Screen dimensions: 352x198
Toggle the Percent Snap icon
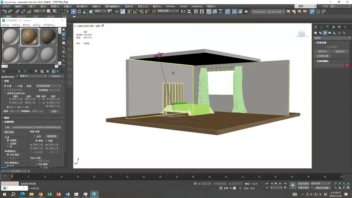point(141,11)
